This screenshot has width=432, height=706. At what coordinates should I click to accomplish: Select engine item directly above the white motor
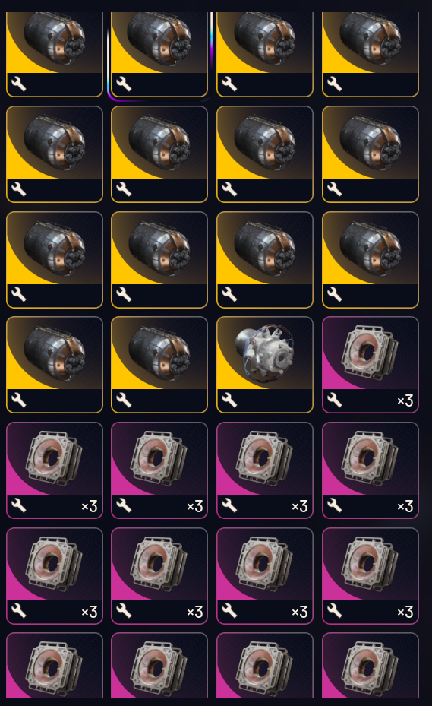(265, 260)
